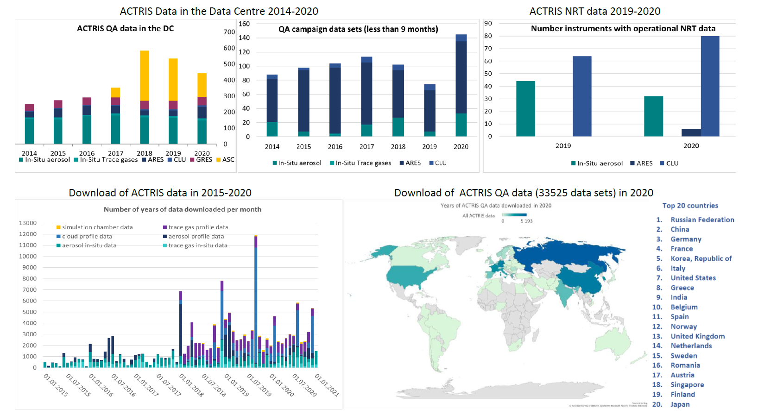The width and height of the screenshot is (758, 415).
Task: Select 'Romania' in the country list
Action: click(x=685, y=365)
